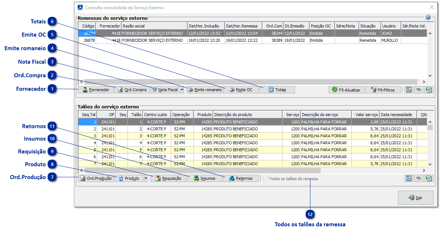The image size is (446, 234).
Task: Click the Insumos button
Action: click(204, 178)
